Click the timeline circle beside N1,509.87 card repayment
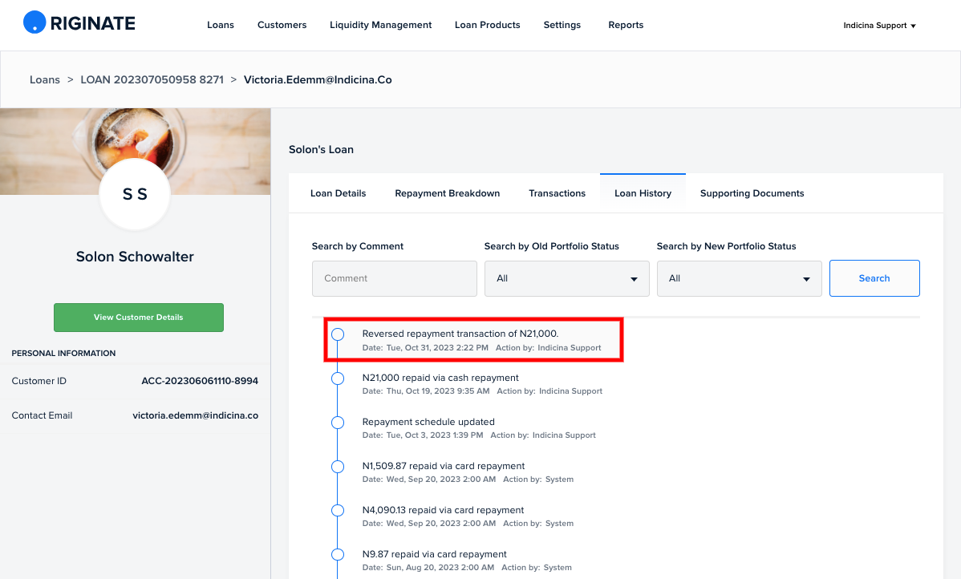This screenshot has height=579, width=961. click(338, 467)
